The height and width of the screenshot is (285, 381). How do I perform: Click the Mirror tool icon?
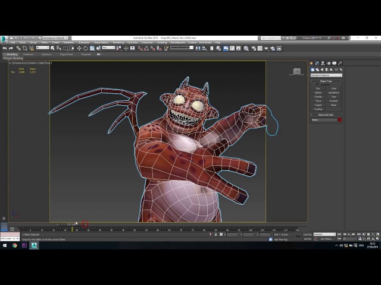198,49
